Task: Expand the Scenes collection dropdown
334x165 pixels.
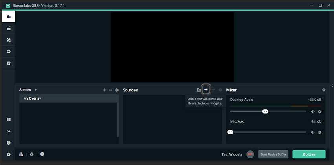Action: click(x=36, y=90)
